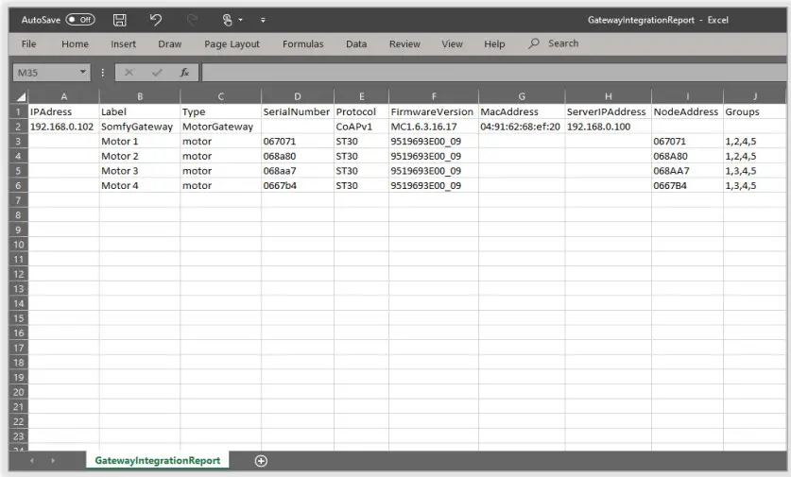
Task: Select column H header
Action: click(608, 96)
